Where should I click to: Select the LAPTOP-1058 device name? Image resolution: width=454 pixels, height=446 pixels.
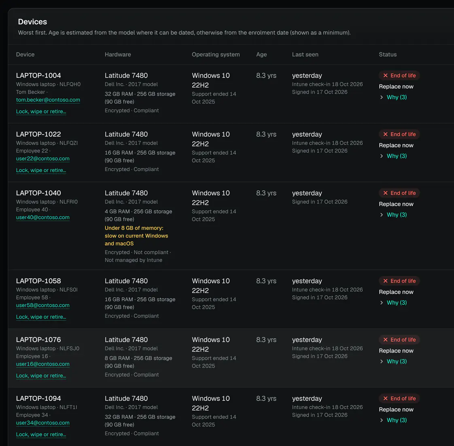coord(38,281)
